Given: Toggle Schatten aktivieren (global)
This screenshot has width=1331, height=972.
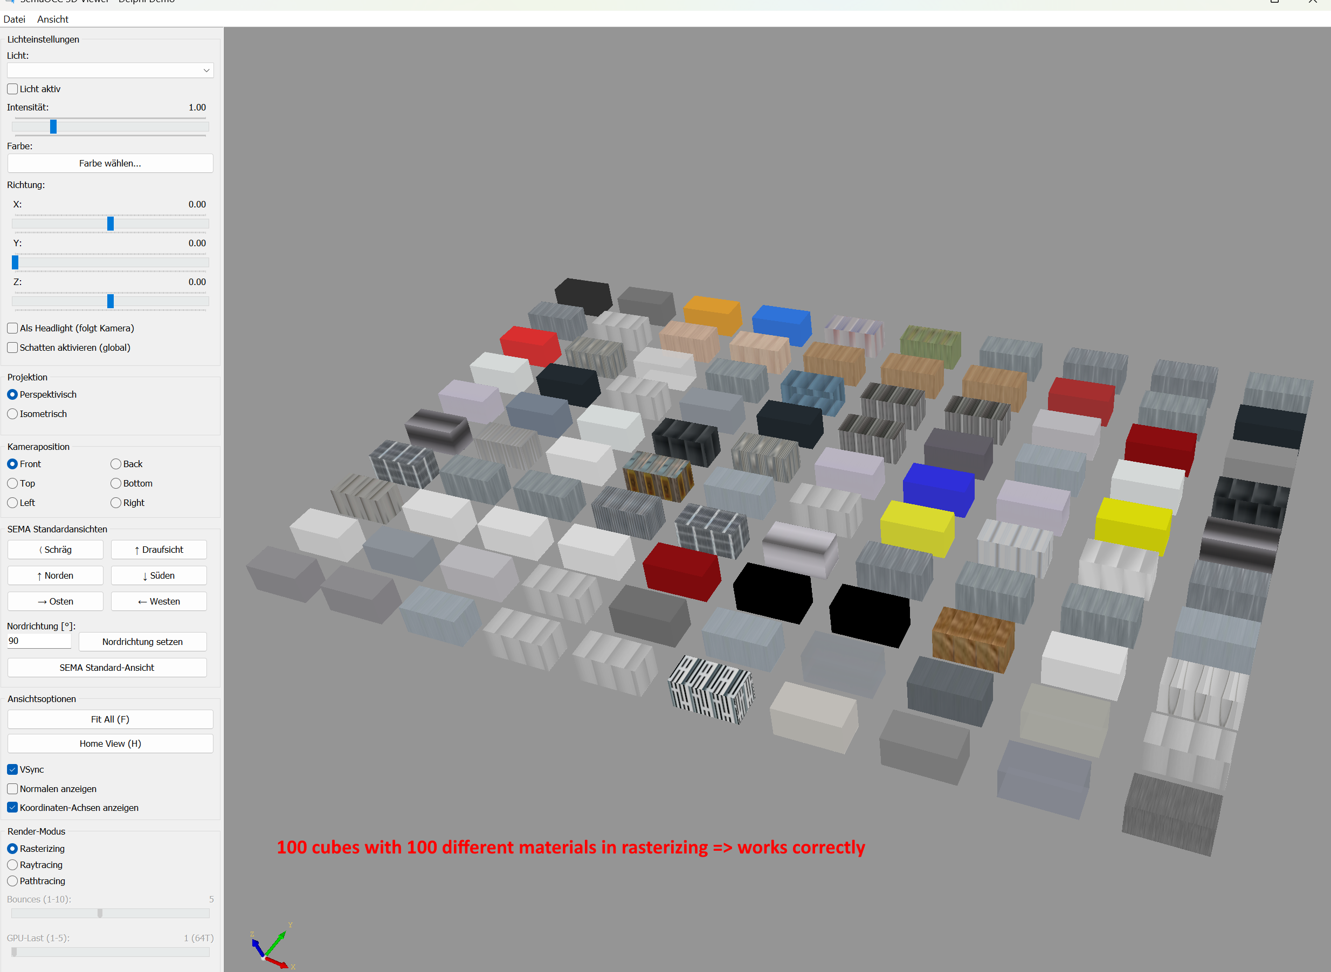Looking at the screenshot, I should point(12,348).
